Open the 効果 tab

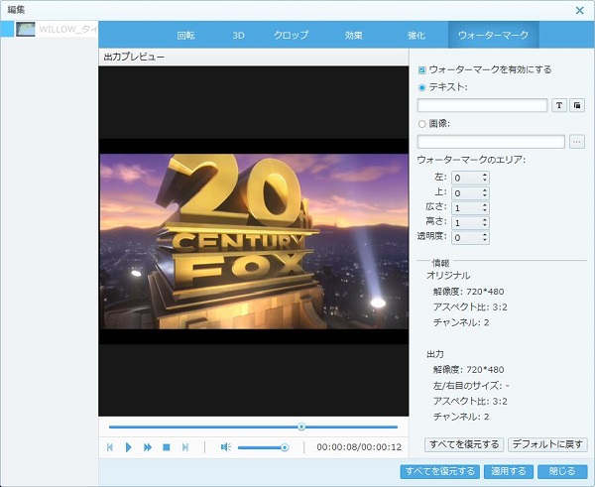tap(353, 36)
